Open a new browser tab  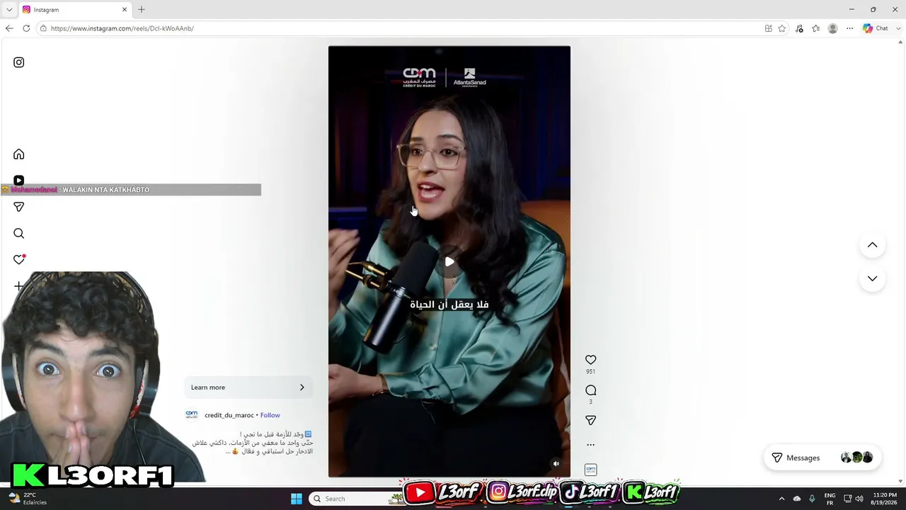click(x=142, y=10)
